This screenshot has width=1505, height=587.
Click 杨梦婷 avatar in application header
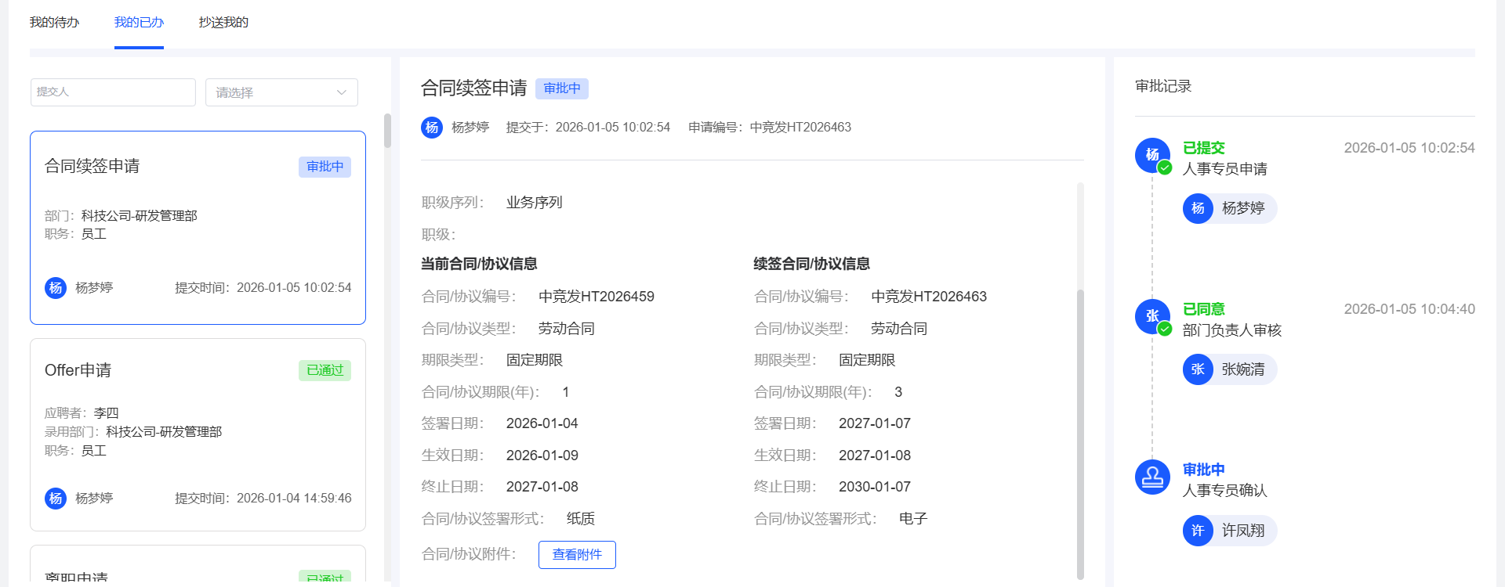point(432,128)
